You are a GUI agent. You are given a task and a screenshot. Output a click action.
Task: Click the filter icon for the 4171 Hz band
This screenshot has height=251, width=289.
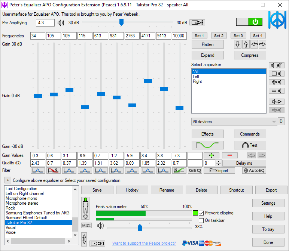pos(147,170)
